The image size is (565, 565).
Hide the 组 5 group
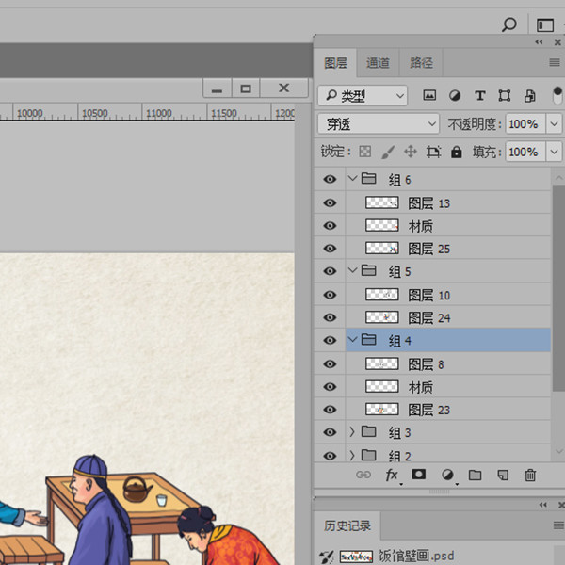pyautogui.click(x=330, y=271)
